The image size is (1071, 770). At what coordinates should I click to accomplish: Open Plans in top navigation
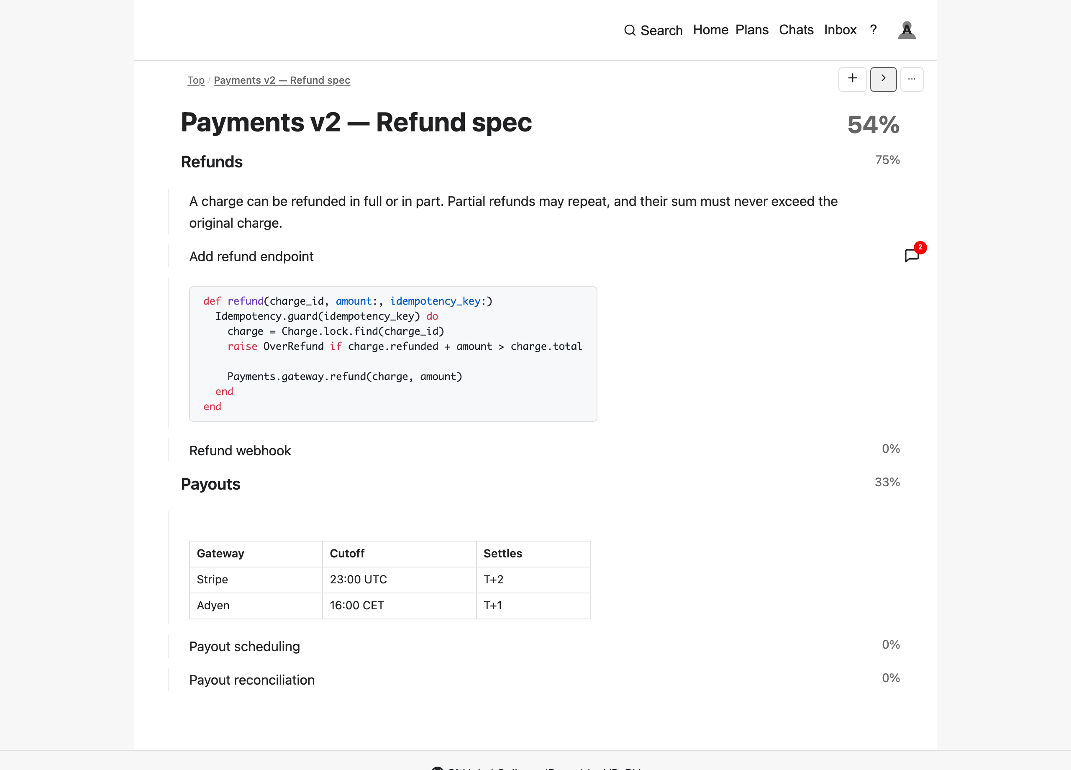coord(752,30)
